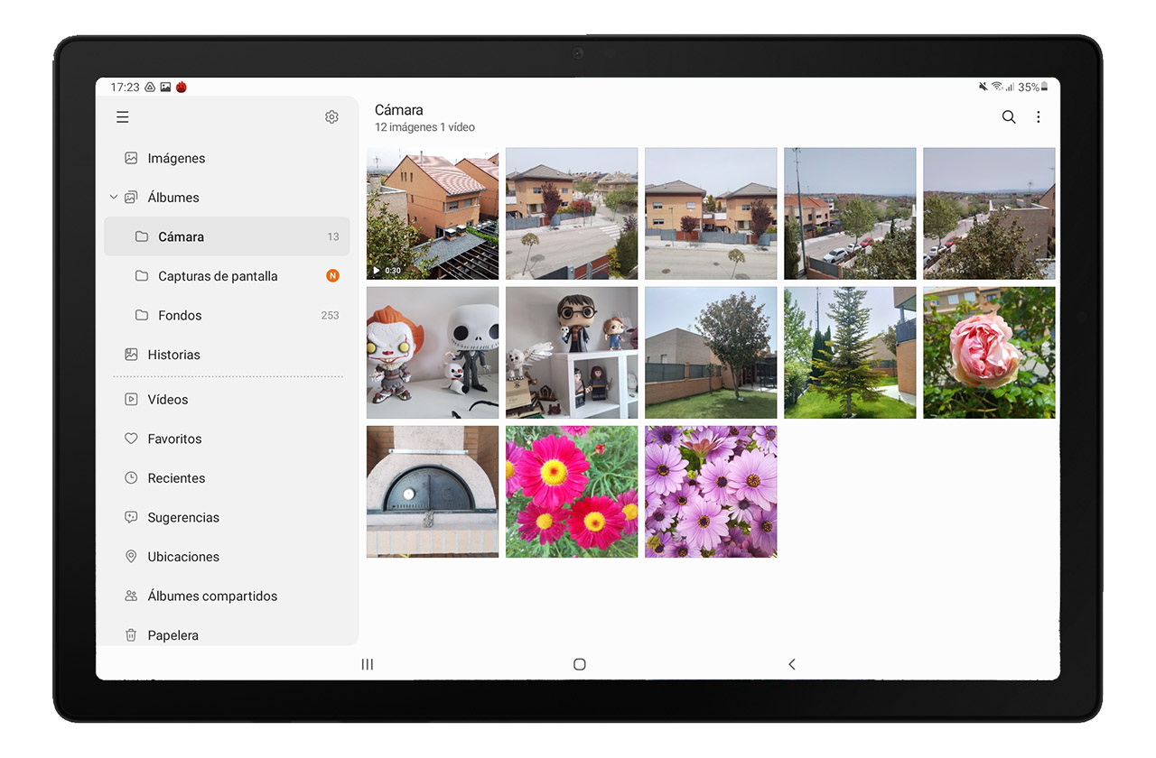The image size is (1156, 758).
Task: Click the '253' count beside Fondos
Action: (x=330, y=316)
